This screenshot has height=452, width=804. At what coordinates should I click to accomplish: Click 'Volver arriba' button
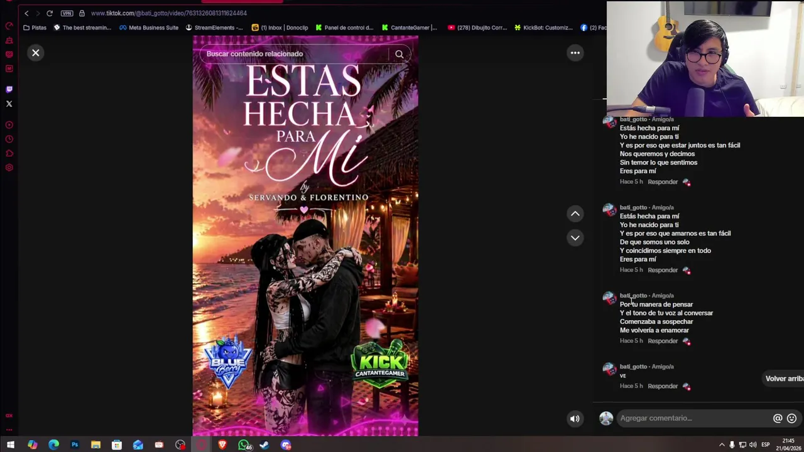tap(784, 379)
